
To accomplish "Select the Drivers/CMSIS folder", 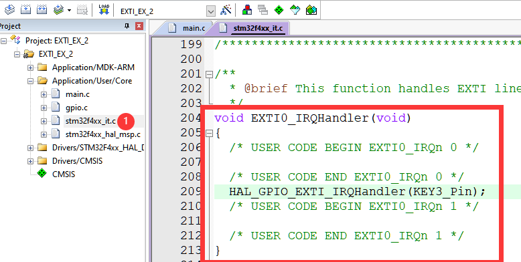I will (x=77, y=161).
